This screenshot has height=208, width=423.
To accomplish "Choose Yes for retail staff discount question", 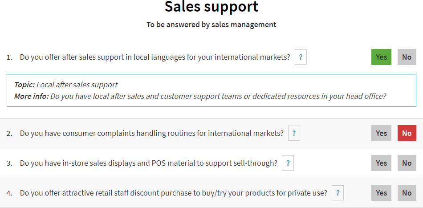I will pos(381,193).
